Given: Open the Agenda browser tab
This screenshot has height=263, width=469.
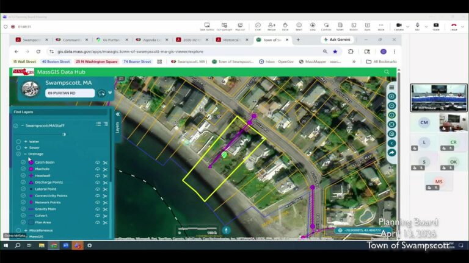Looking at the screenshot, I should tap(149, 40).
